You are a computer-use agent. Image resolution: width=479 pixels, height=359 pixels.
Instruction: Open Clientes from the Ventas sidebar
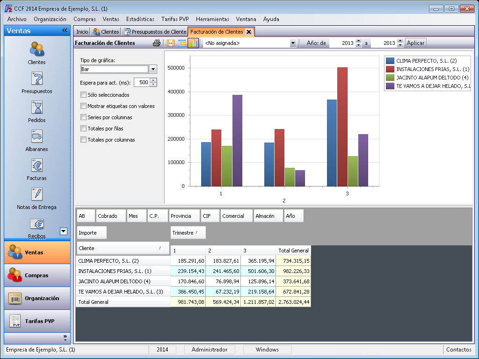tap(36, 53)
